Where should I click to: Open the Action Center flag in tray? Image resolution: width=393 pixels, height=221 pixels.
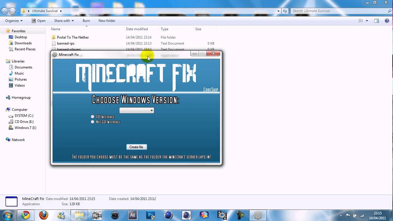coord(348,215)
